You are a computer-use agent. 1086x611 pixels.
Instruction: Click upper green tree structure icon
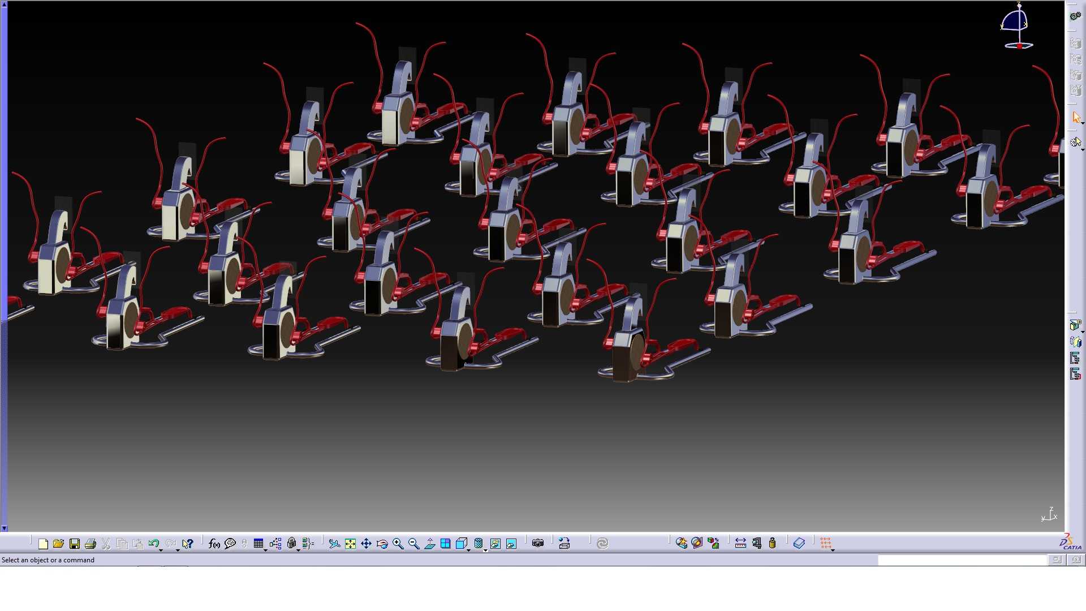click(1075, 358)
